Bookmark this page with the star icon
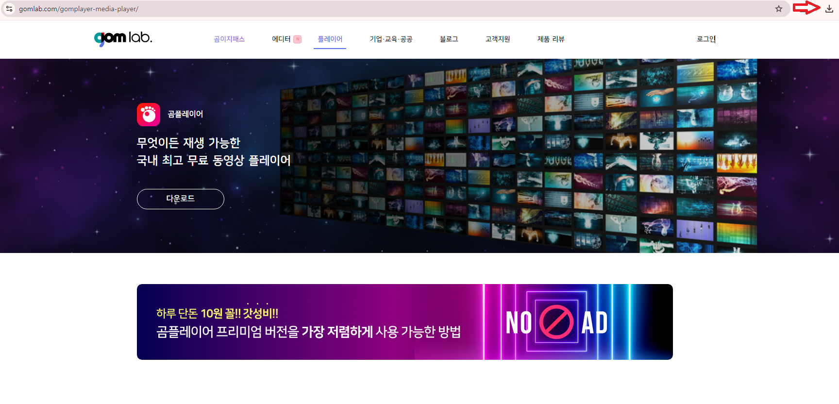The image size is (839, 404). coord(779,9)
